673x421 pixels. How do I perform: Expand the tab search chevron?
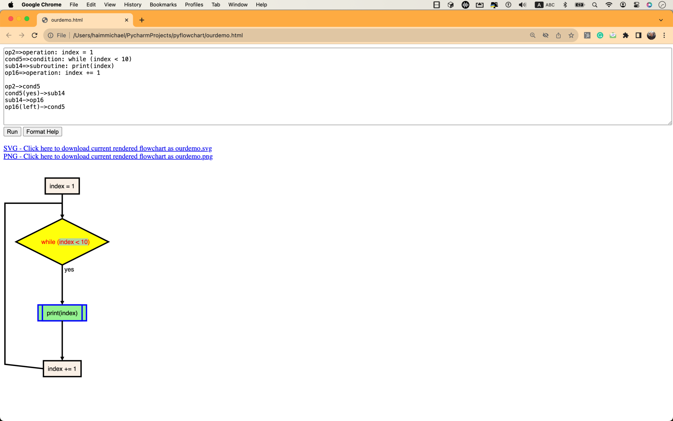click(x=661, y=20)
